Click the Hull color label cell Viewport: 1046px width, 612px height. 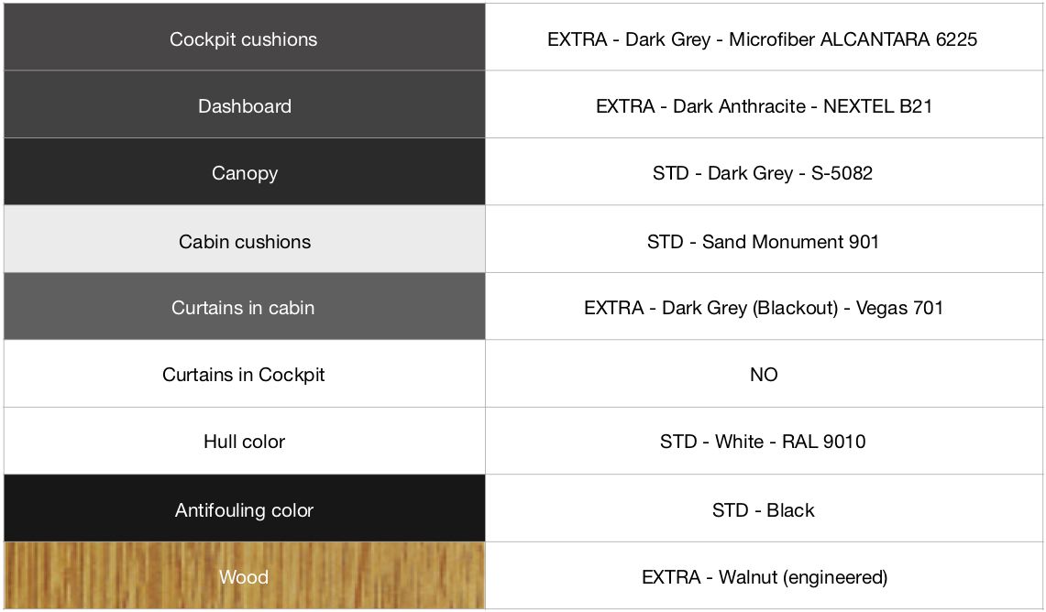coord(244,442)
